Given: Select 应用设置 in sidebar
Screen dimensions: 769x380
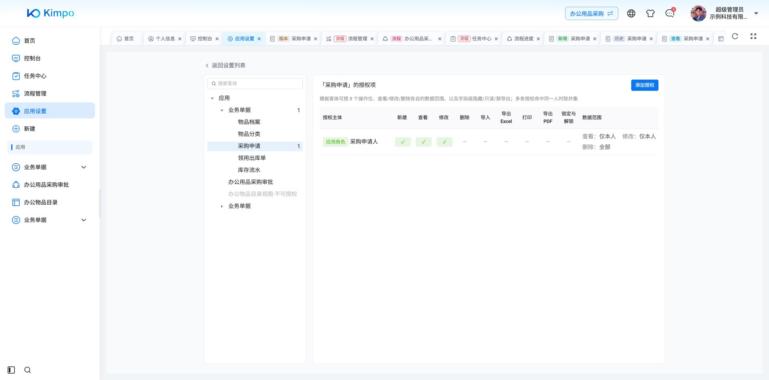Looking at the screenshot, I should 50,111.
